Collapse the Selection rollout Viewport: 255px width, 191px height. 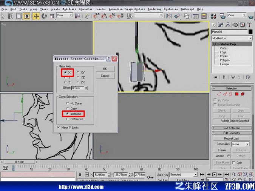pos(232,88)
